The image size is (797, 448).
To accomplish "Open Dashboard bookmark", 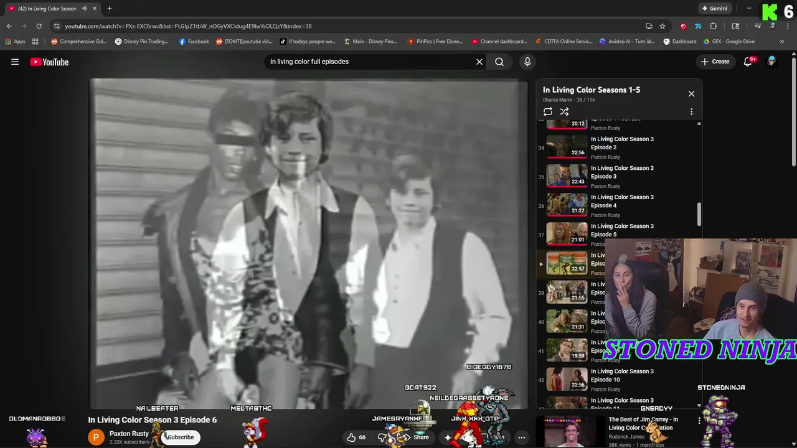I will [680, 42].
